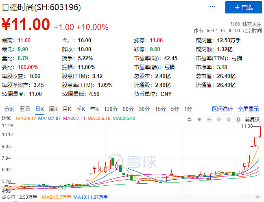This screenshot has width=264, height=202.
Task: Open 全屏显示 fullscreen view
Action: coord(249,109)
